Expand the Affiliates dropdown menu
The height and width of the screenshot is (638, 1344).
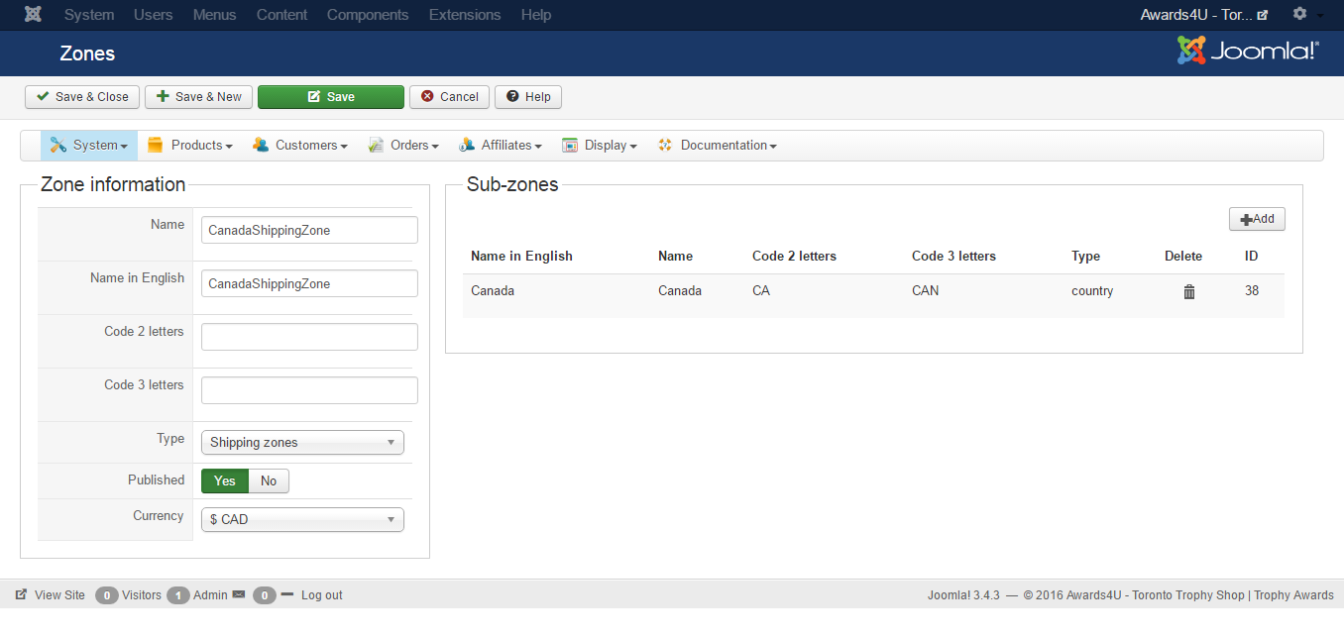501,145
